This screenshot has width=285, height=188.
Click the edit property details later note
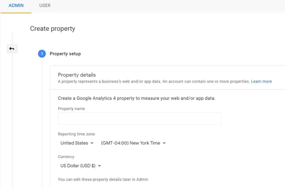pyautogui.click(x=103, y=179)
